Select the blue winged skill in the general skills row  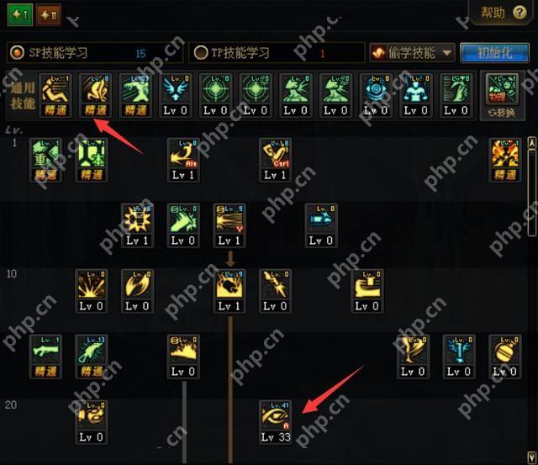[176, 95]
